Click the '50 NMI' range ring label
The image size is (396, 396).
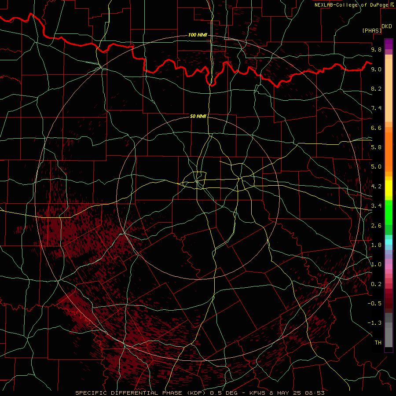pyautogui.click(x=198, y=116)
